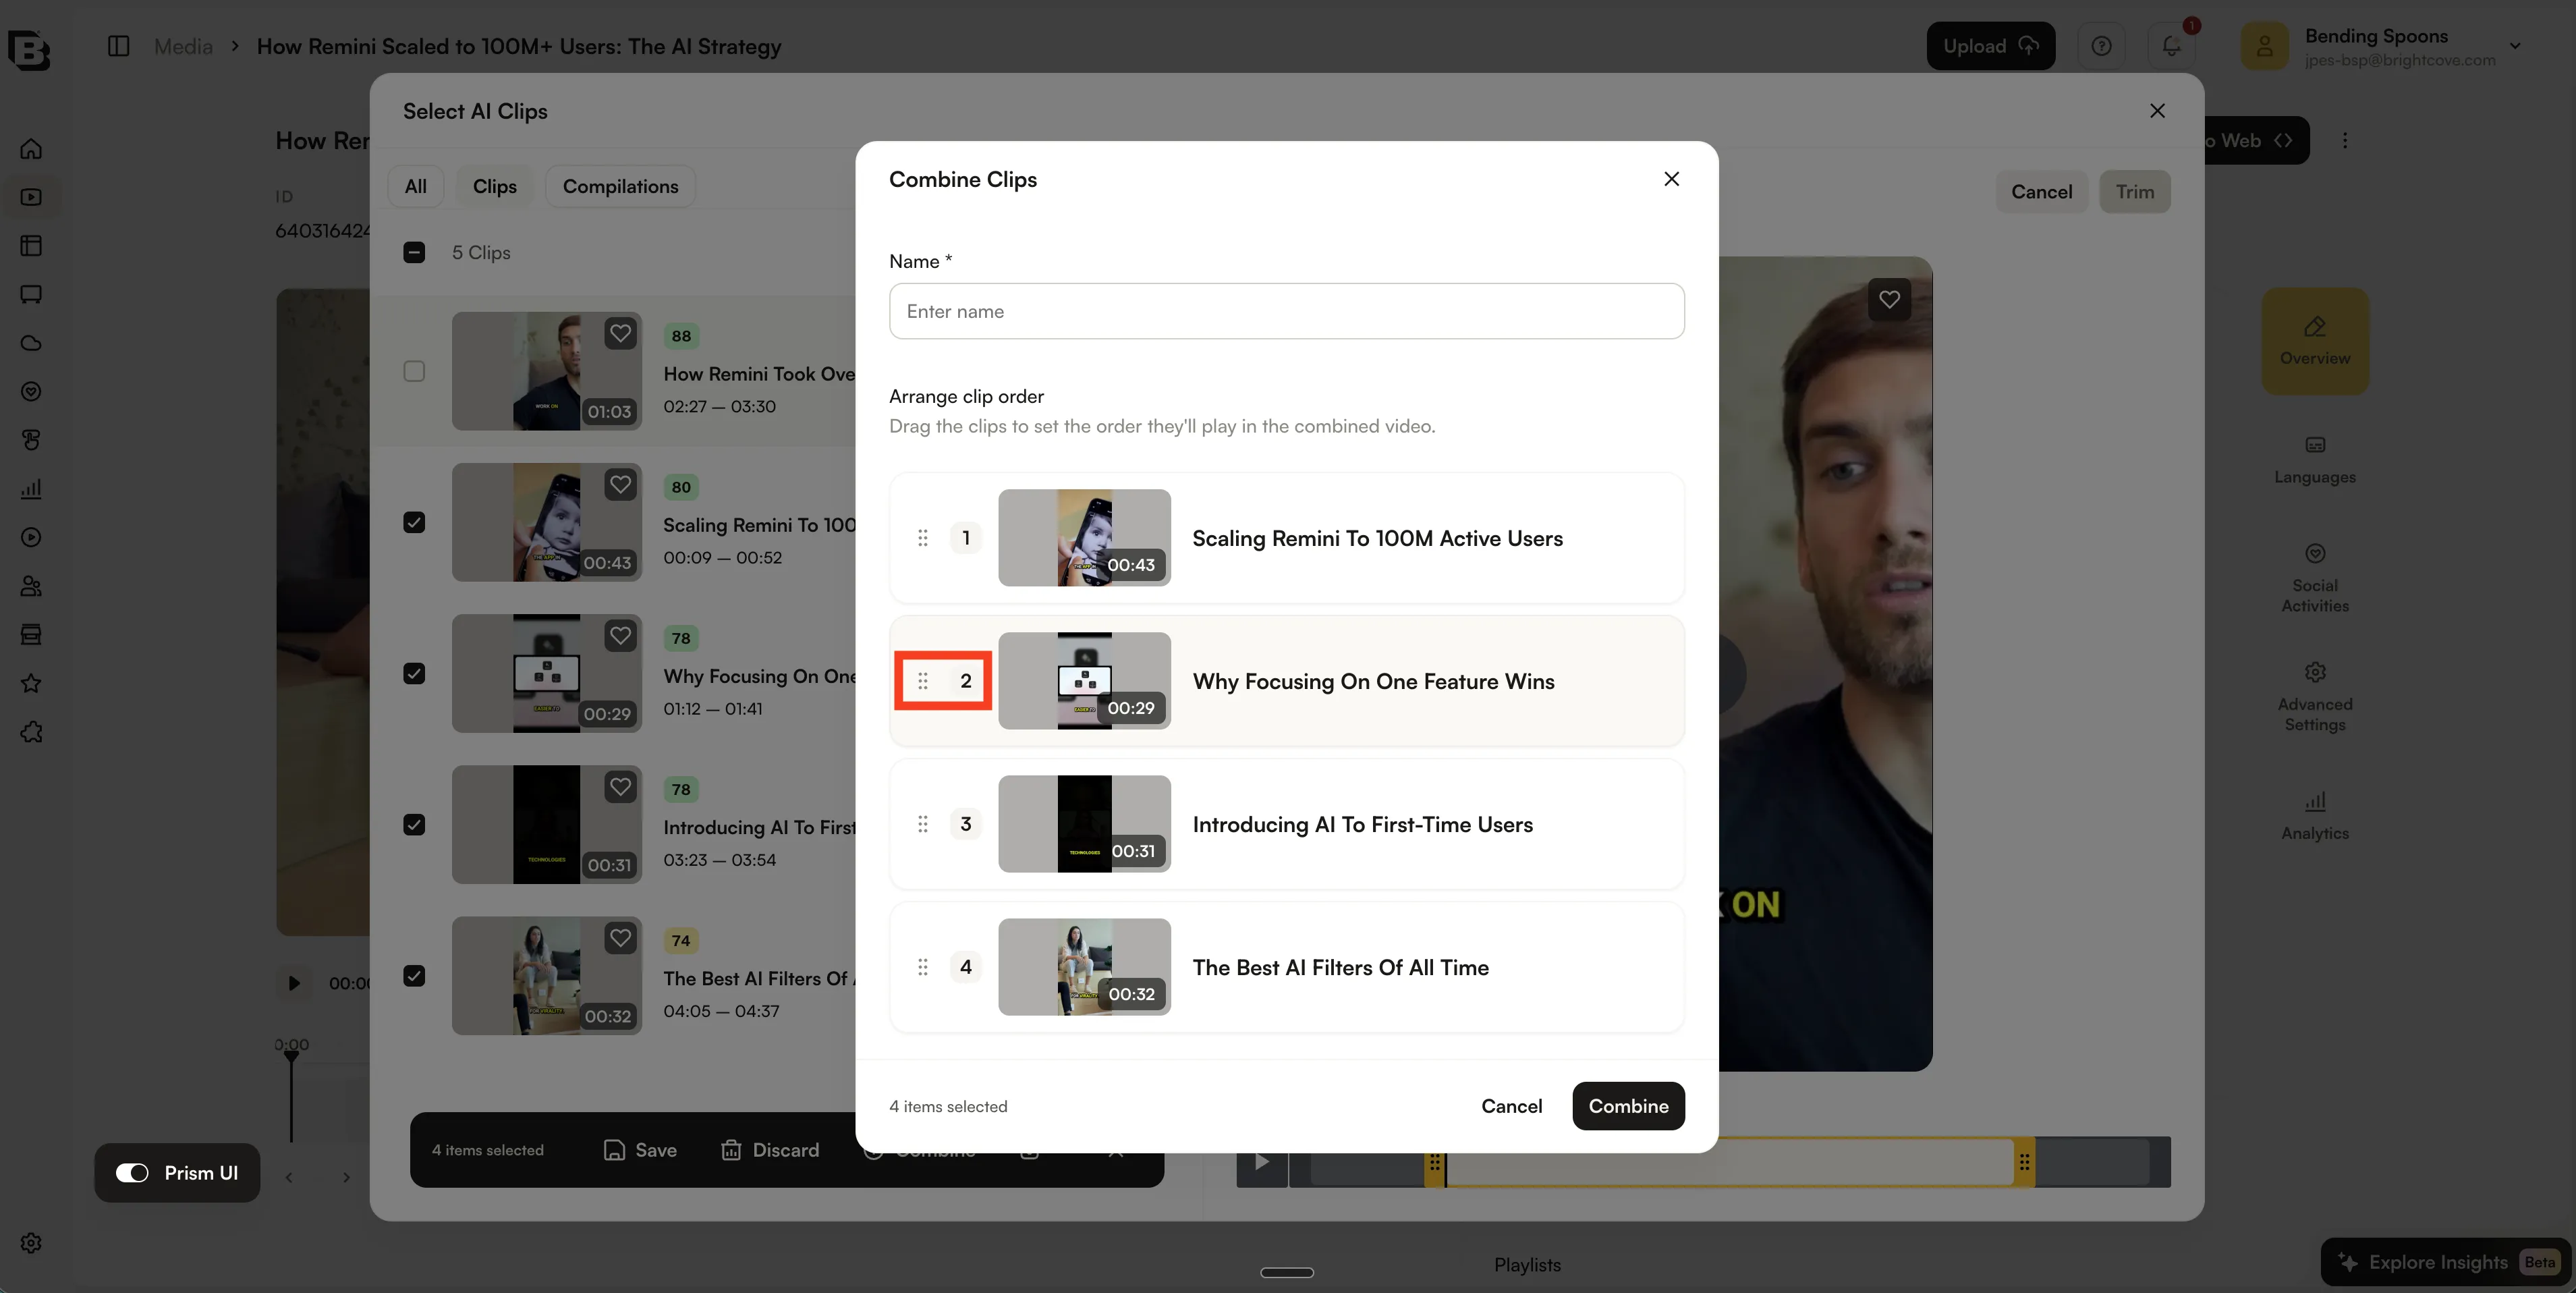Uncheck the Introducing AI To First clip
The height and width of the screenshot is (1293, 2576).
coord(414,824)
